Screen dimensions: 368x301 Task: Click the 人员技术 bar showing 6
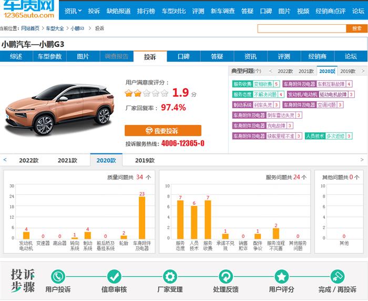[x=194, y=222]
